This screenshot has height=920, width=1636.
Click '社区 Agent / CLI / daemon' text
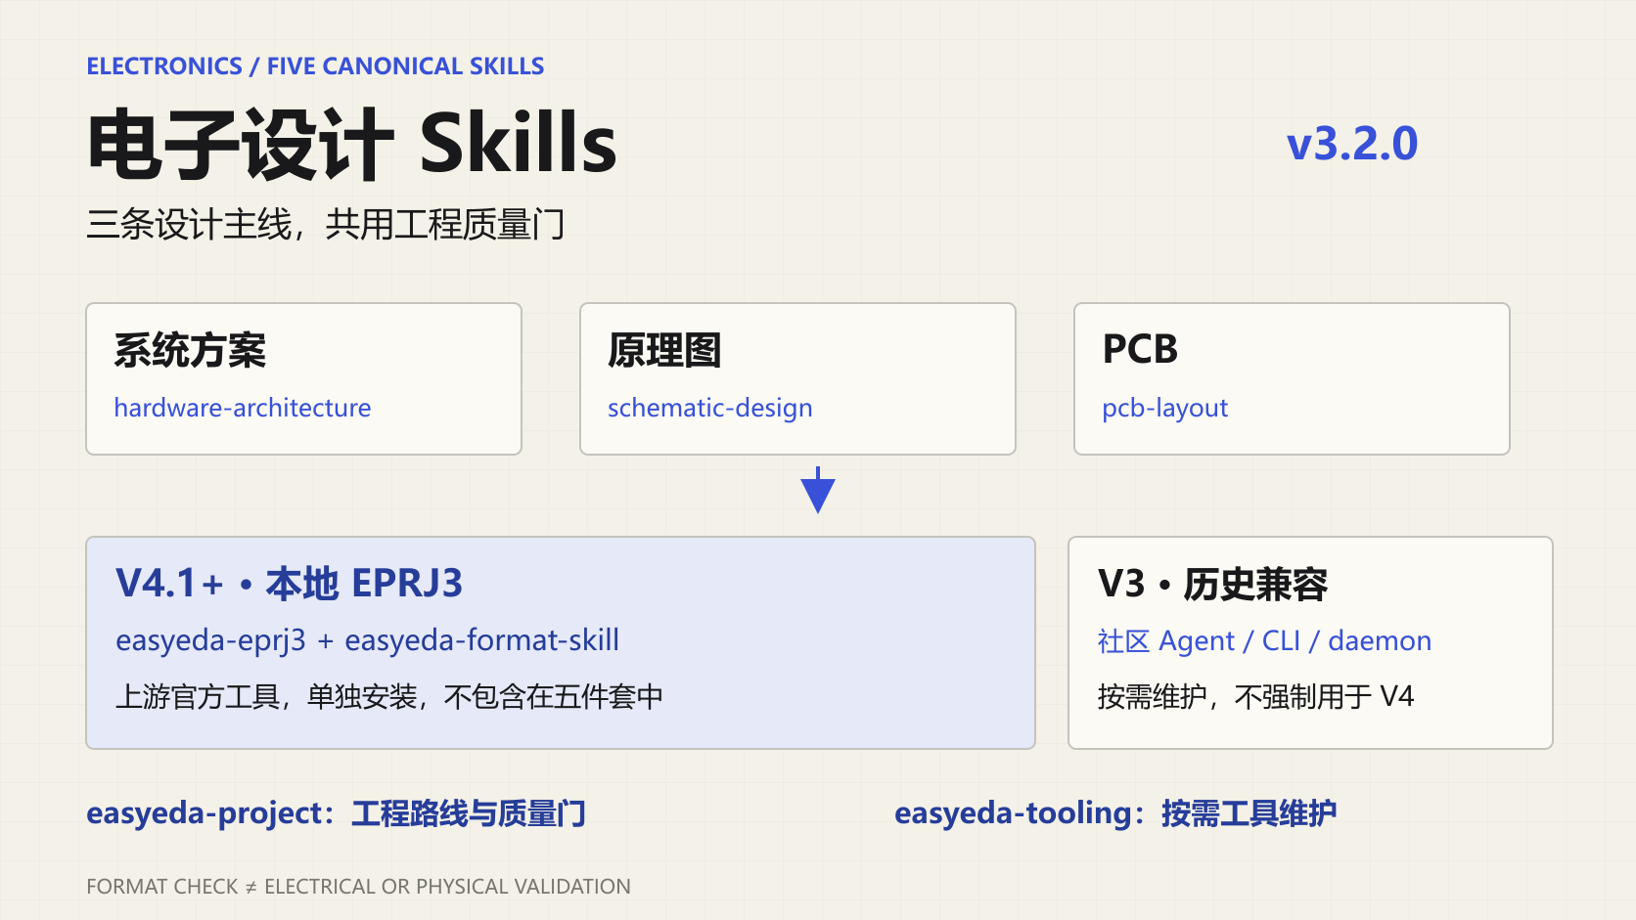[x=1264, y=641]
